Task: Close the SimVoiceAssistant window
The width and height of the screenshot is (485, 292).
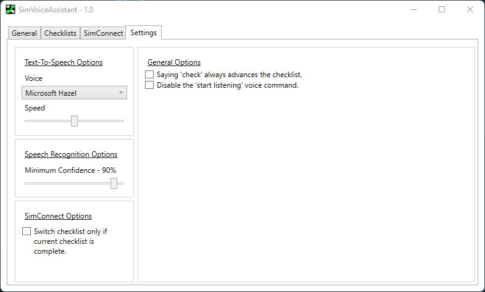Action: [x=470, y=10]
